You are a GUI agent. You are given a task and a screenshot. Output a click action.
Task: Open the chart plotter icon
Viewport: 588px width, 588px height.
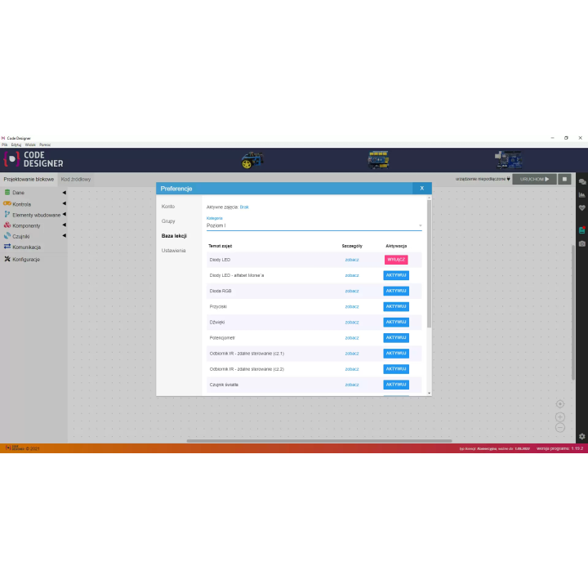(x=581, y=195)
